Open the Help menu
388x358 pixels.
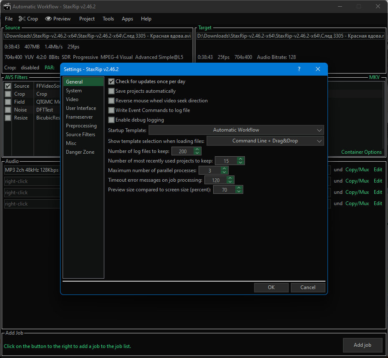pos(146,19)
